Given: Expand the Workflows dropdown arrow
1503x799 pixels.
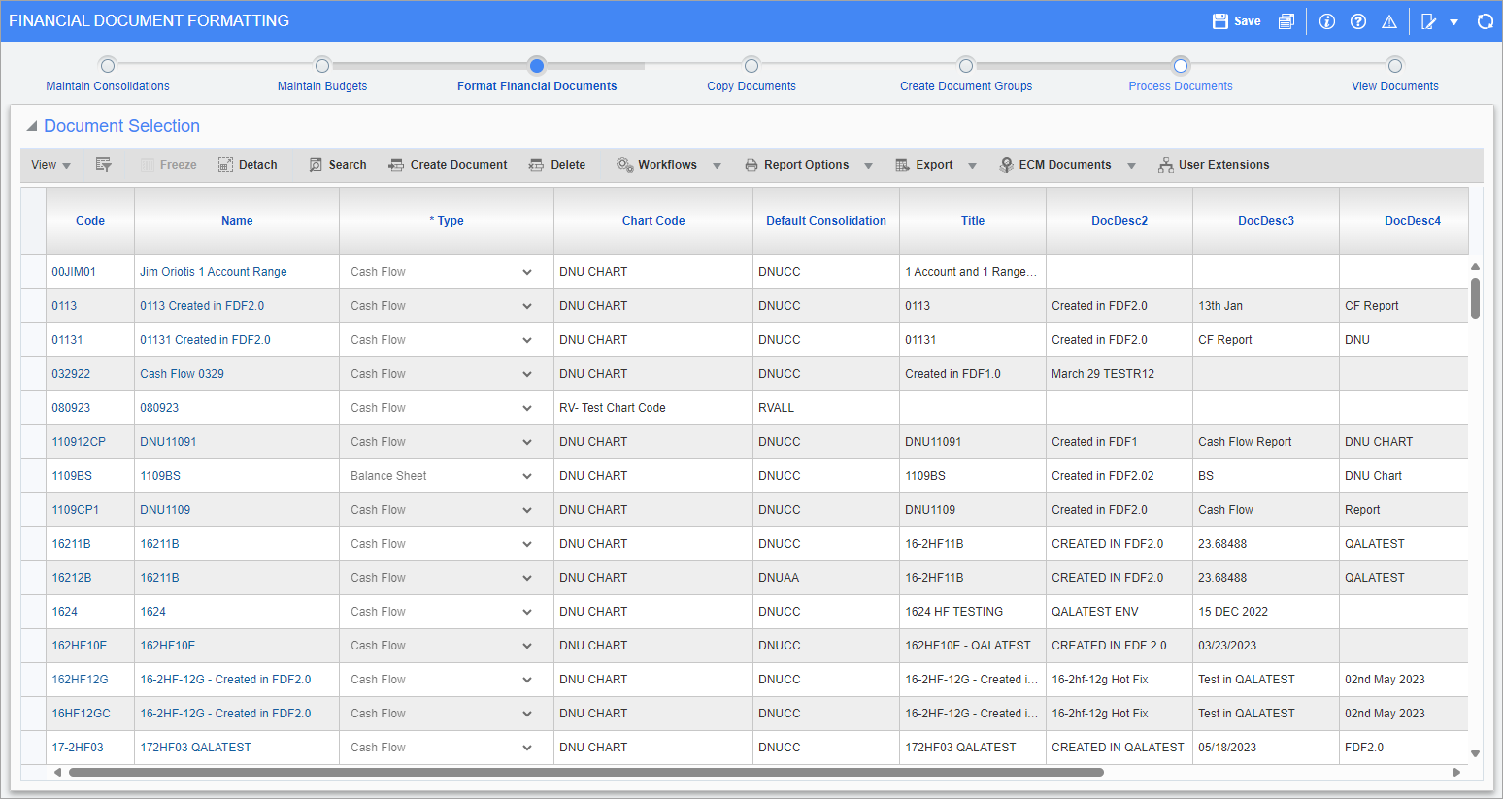Looking at the screenshot, I should 717,166.
